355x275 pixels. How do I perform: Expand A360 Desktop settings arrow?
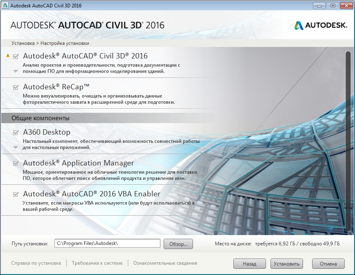point(16,147)
